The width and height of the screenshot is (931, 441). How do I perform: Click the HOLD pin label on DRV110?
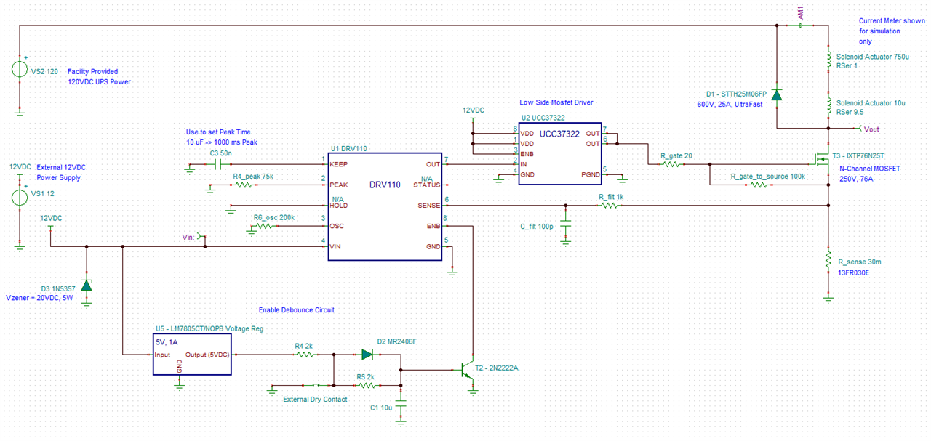click(x=339, y=206)
